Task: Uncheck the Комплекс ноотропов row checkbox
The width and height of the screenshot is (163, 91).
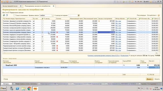Action: tap(43, 32)
